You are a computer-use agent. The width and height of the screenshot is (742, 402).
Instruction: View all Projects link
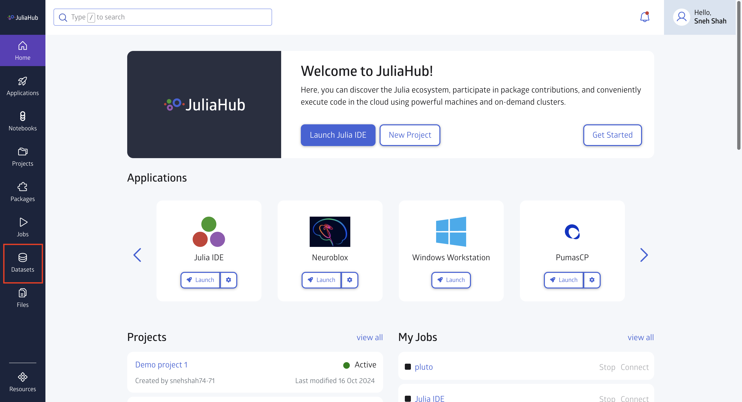(x=369, y=338)
